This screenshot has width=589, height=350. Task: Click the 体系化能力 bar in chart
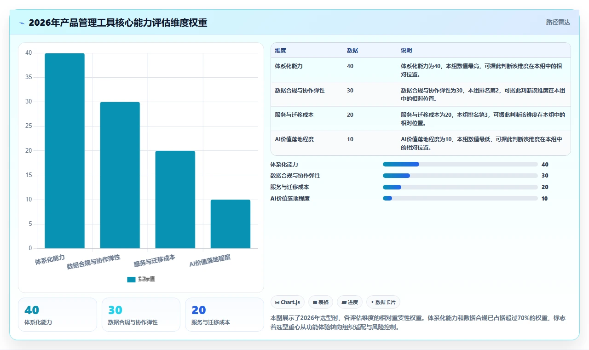[64, 151]
